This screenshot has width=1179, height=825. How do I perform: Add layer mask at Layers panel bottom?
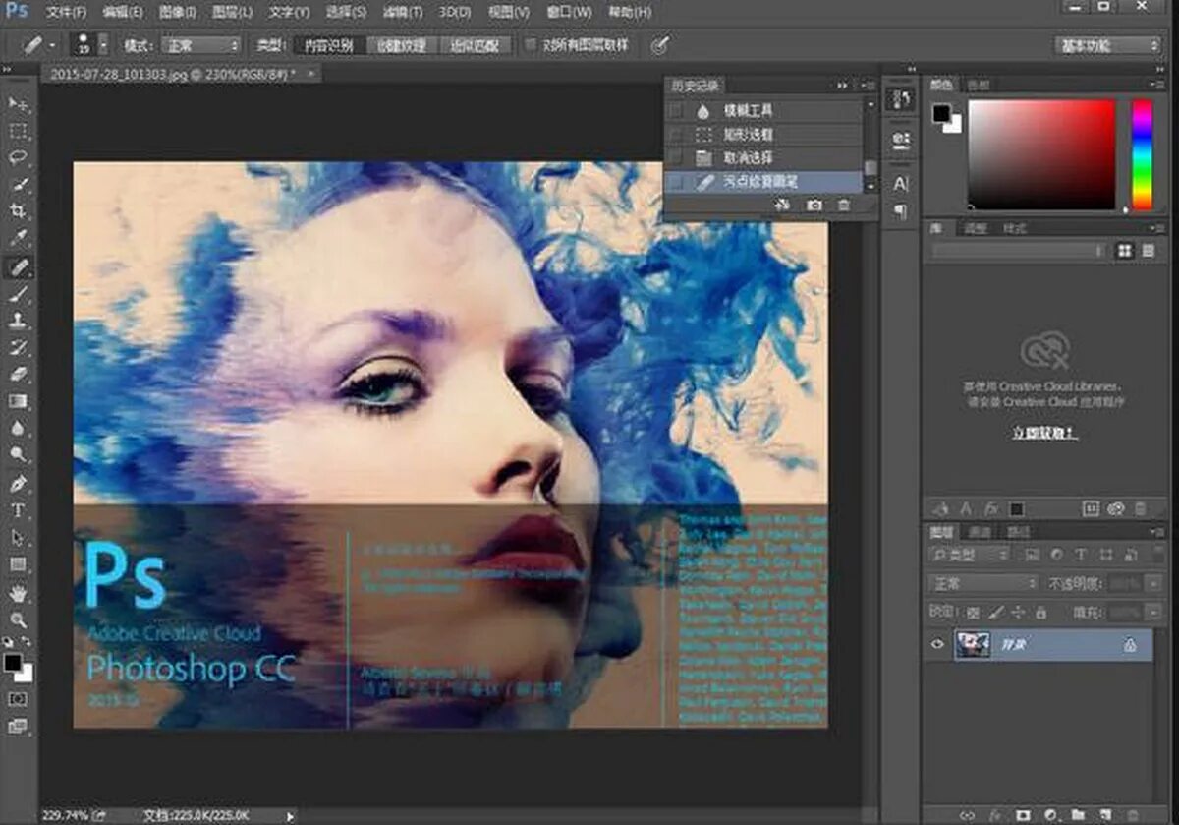1023,814
